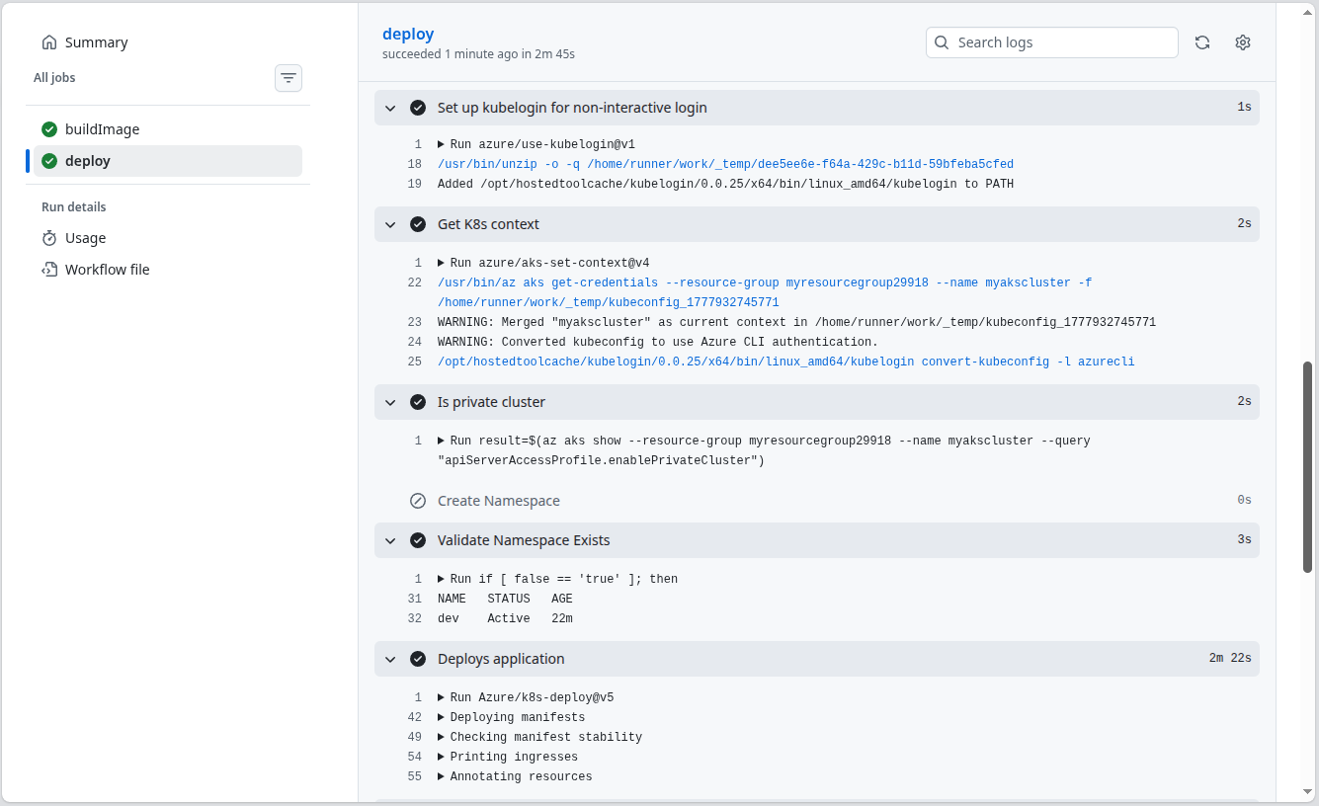This screenshot has height=806, width=1319.
Task: Click the check icon of Deploys application step
Action: pos(418,659)
